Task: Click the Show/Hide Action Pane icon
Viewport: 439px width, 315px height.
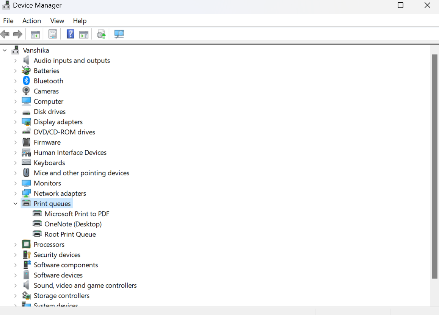Action: point(83,34)
